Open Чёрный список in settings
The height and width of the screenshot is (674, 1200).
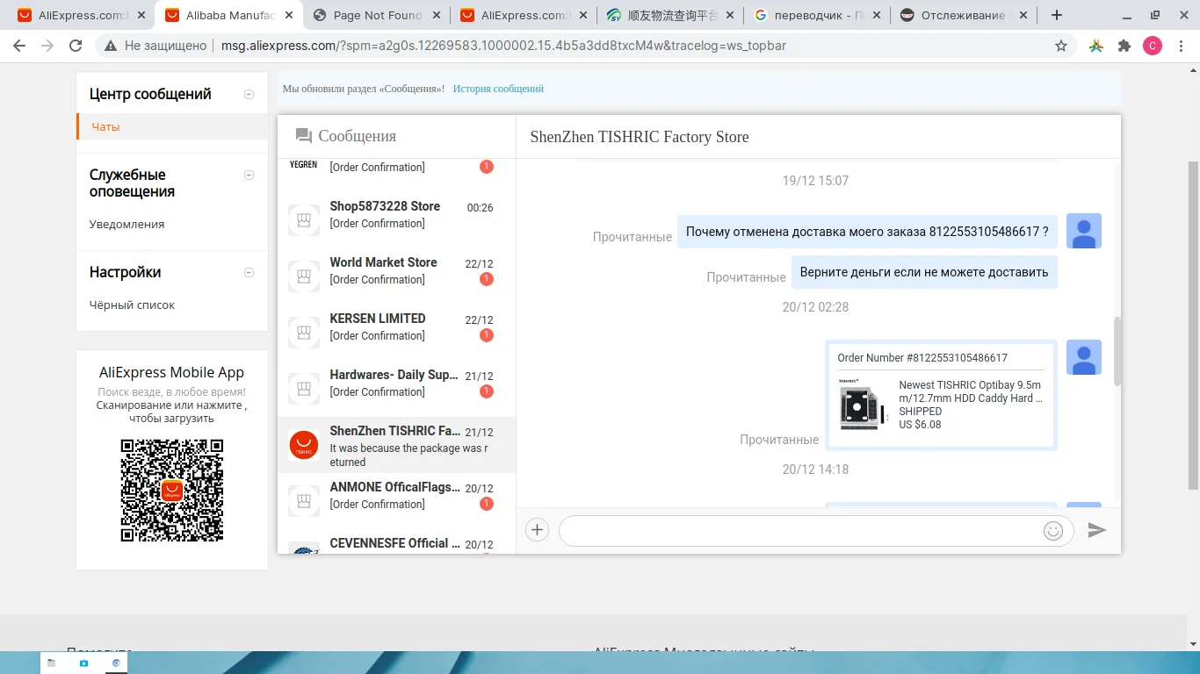(x=132, y=305)
